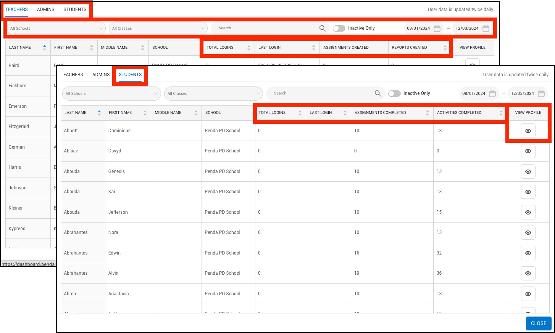Open end date calendar in Students window

(x=541, y=93)
